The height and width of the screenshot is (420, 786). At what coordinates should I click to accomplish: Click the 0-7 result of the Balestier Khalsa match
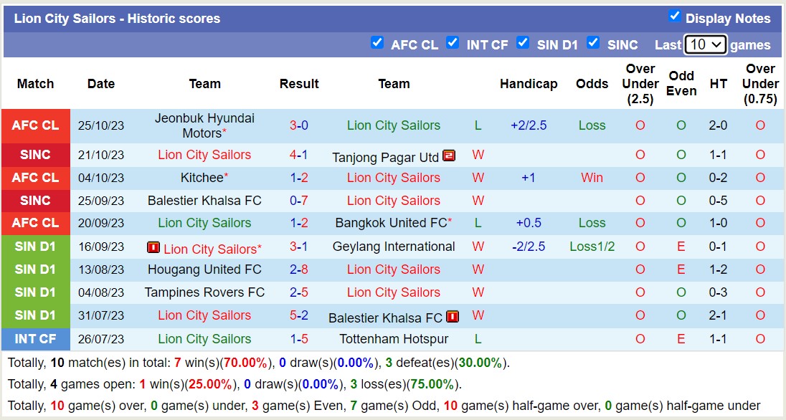[299, 201]
